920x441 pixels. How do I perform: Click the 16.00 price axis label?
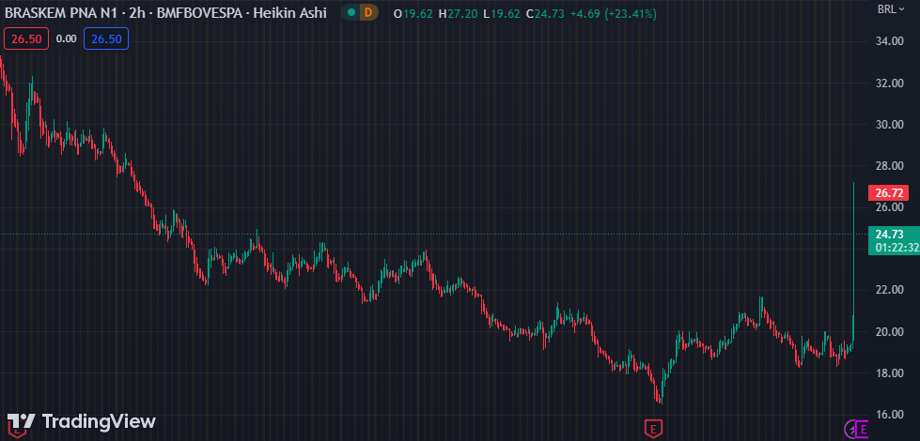[888, 414]
